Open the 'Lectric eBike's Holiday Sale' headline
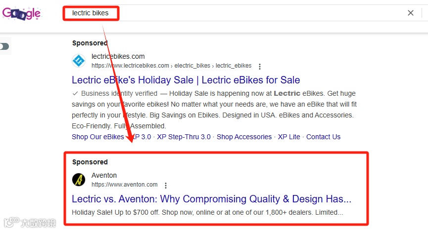428x231 pixels. click(186, 80)
